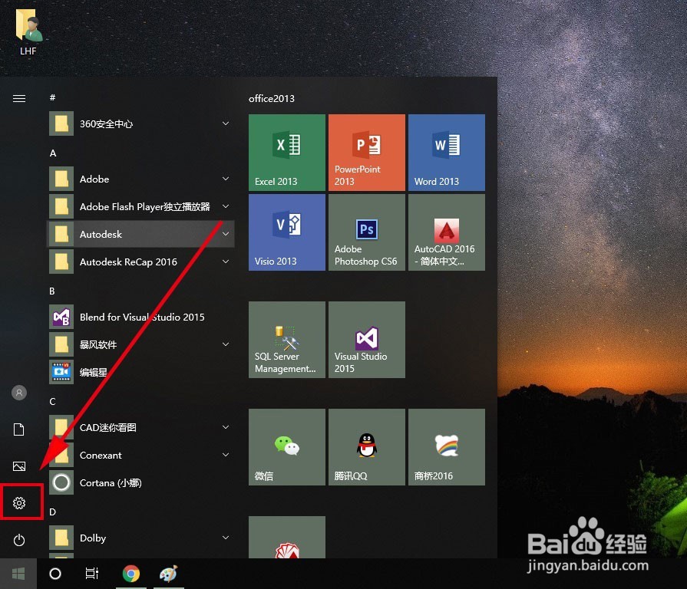This screenshot has height=589, width=687.
Task: Click the user account avatar icon
Action: (x=19, y=393)
